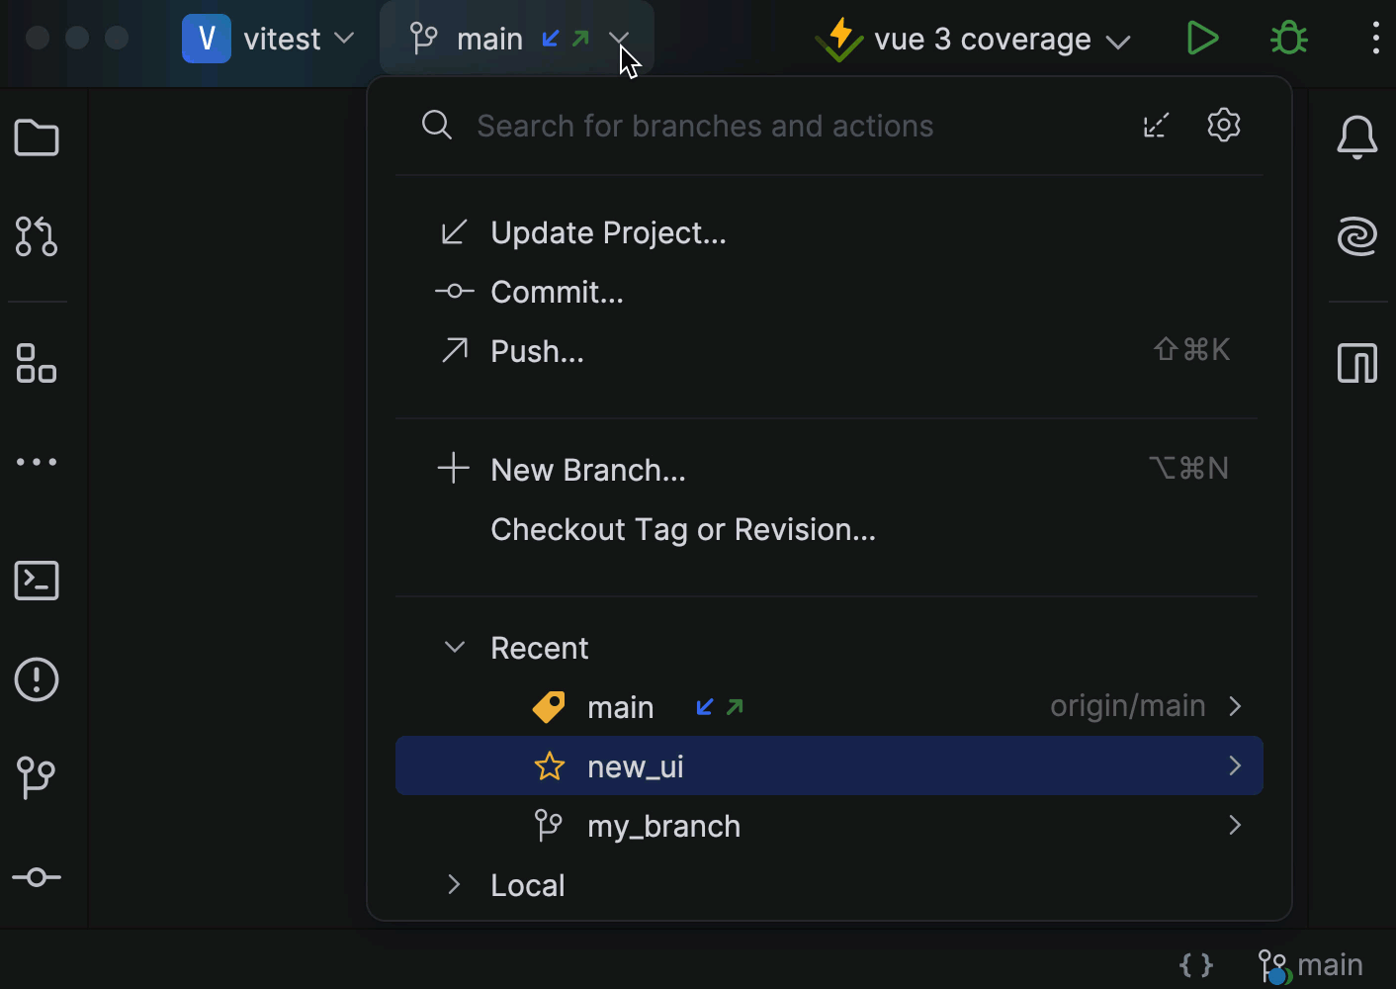Click the branch search field

coord(705,126)
